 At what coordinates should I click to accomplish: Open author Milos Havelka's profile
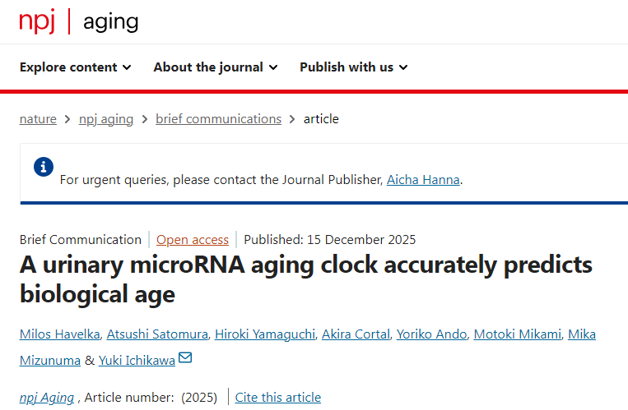coord(62,334)
